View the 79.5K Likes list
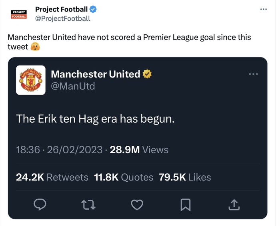 (x=185, y=177)
